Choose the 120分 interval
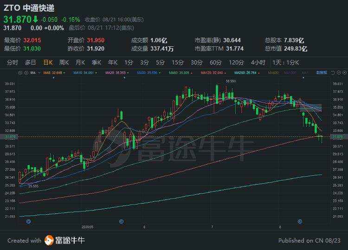Screen dimensions: 348x250 pyautogui.click(x=236, y=63)
